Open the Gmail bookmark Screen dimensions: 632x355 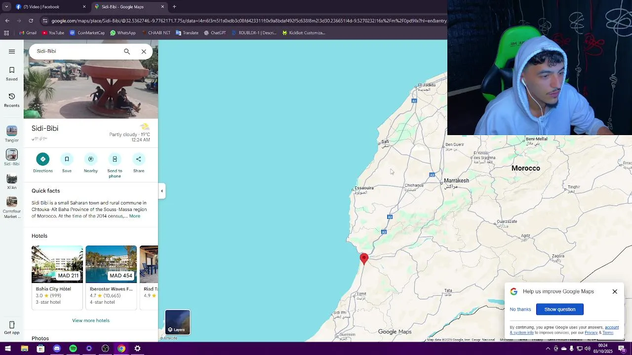28,33
